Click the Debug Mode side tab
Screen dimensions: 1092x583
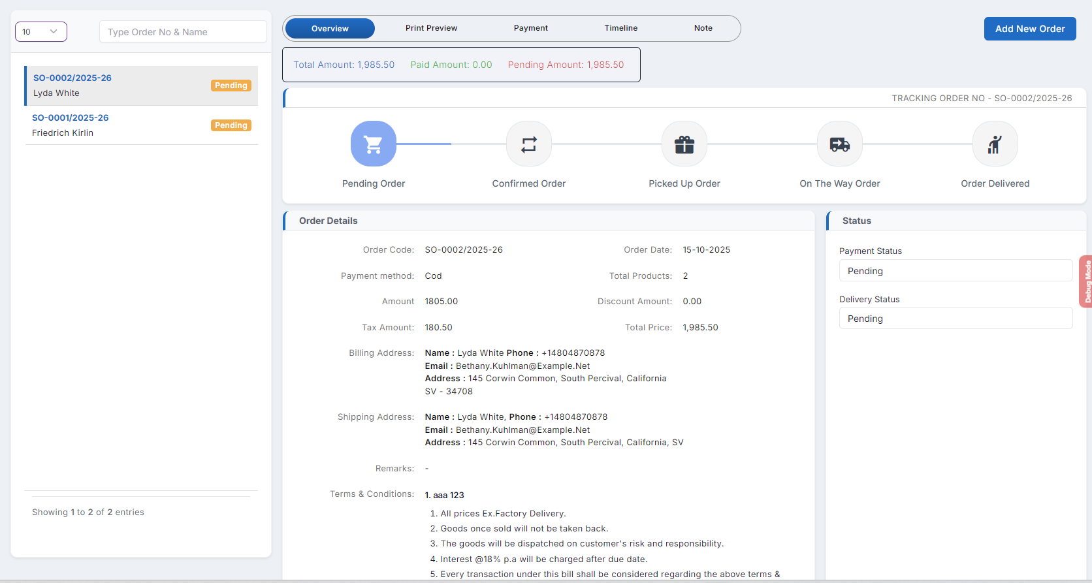click(x=1086, y=281)
